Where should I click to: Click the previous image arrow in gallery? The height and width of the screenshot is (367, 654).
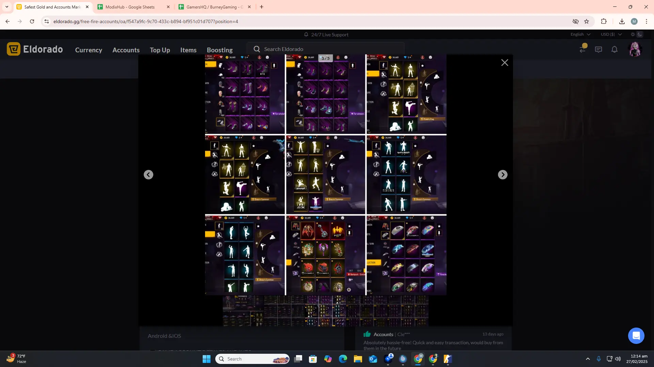pos(149,175)
